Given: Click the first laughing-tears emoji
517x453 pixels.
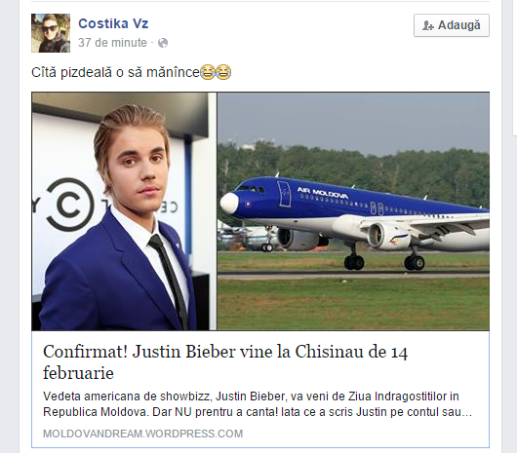Looking at the screenshot, I should click(x=208, y=72).
